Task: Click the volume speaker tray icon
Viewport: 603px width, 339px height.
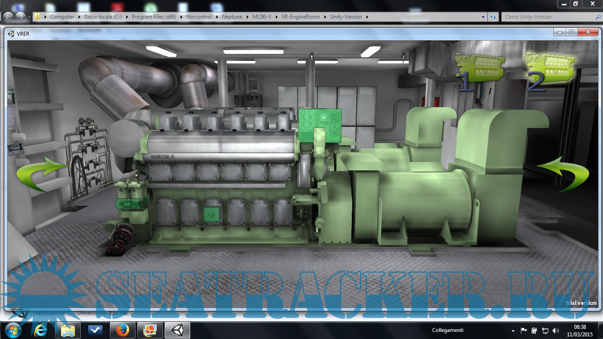Action: [556, 330]
